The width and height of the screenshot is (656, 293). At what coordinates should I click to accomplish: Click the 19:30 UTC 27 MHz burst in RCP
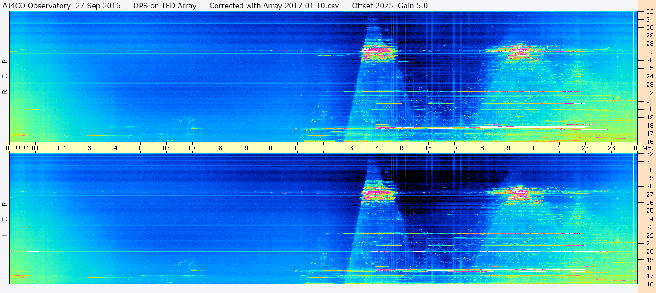click(519, 53)
